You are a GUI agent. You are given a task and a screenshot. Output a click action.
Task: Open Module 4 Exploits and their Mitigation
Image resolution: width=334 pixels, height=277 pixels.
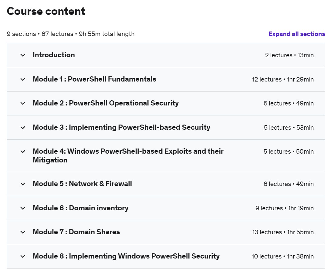click(128, 155)
